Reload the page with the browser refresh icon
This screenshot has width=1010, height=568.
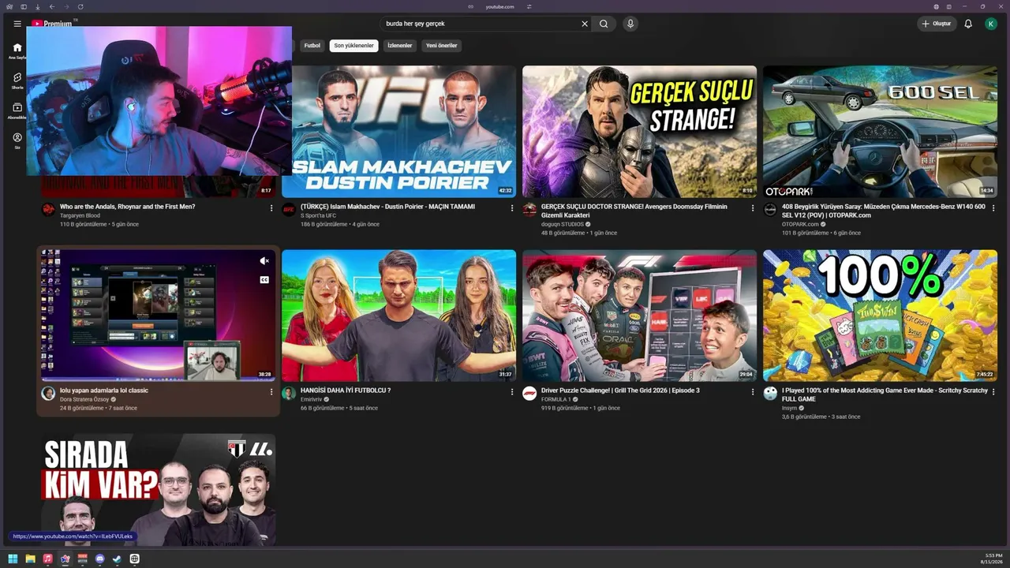click(80, 6)
